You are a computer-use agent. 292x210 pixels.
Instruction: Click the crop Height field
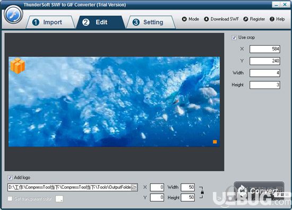(265, 85)
